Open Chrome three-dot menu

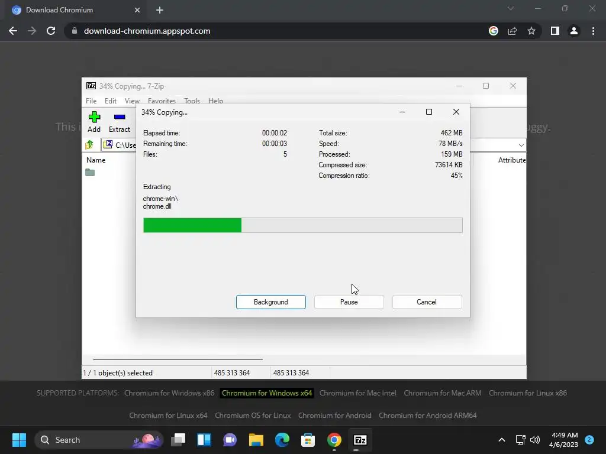tap(593, 31)
